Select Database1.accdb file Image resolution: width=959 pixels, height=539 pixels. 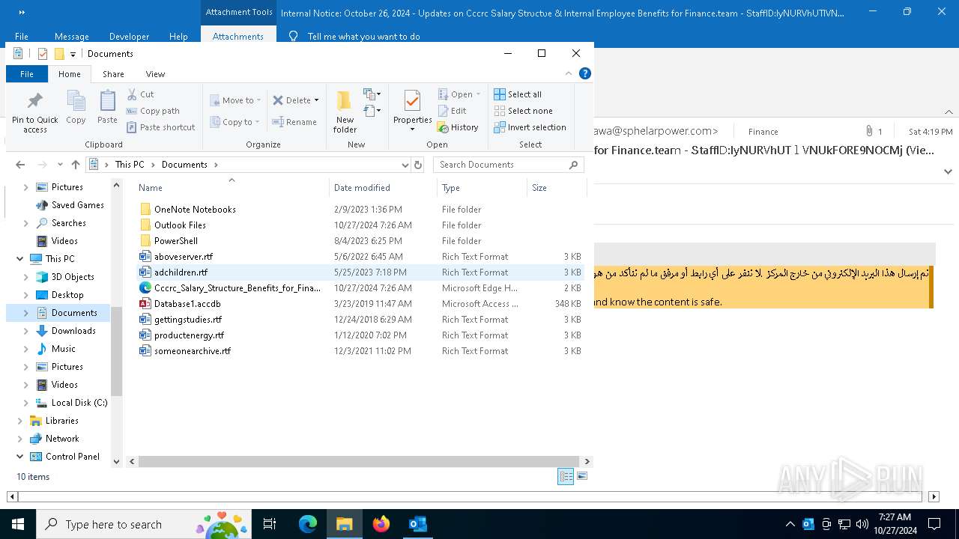coord(188,304)
